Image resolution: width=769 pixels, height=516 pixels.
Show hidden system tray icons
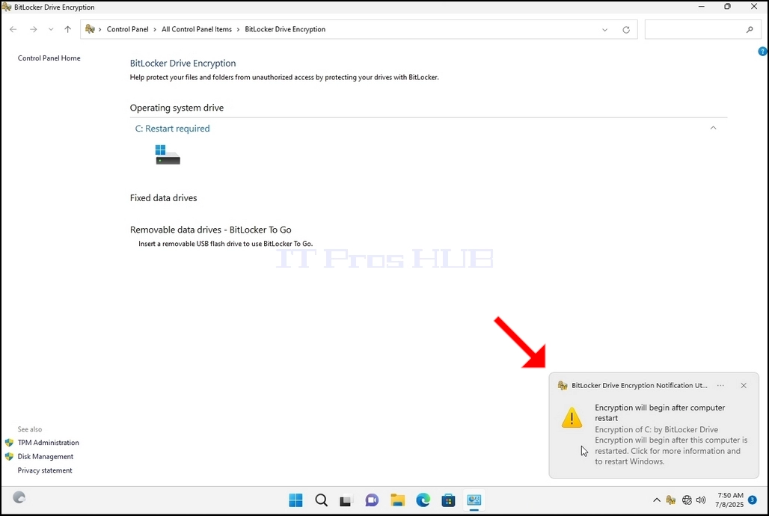point(657,500)
